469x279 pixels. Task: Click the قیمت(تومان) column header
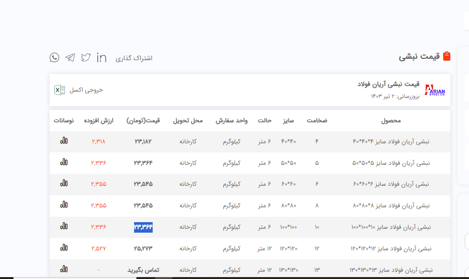coord(143,121)
